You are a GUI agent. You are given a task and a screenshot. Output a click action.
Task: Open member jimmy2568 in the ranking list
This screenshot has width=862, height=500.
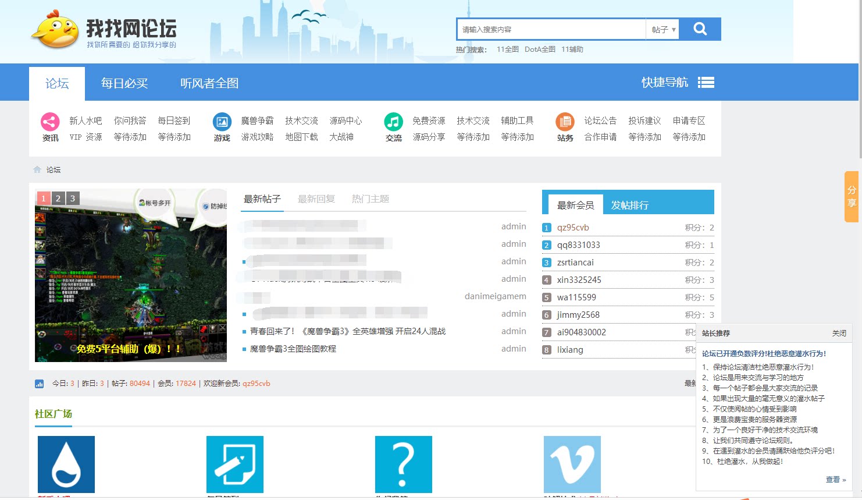[x=578, y=315]
